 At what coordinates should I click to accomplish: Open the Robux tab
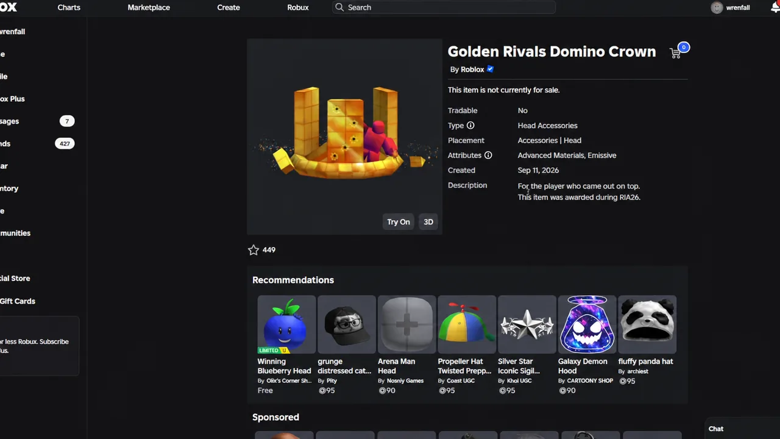pos(298,7)
